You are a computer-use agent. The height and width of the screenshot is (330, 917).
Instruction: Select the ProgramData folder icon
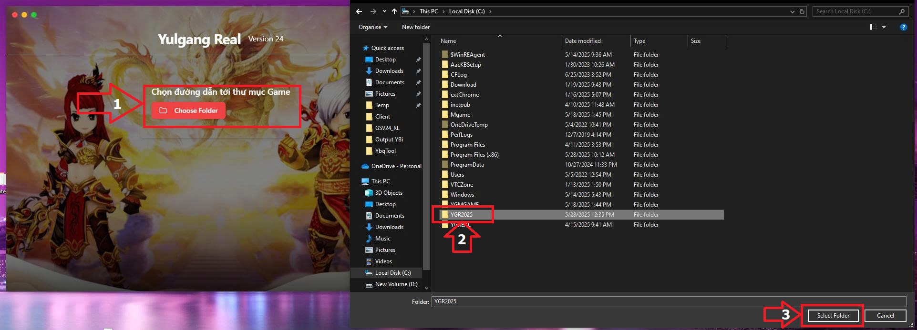tap(445, 165)
